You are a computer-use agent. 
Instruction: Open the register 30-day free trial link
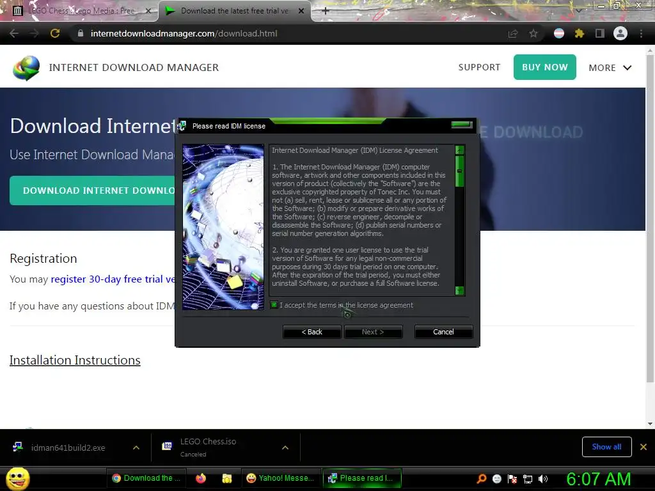(113, 279)
